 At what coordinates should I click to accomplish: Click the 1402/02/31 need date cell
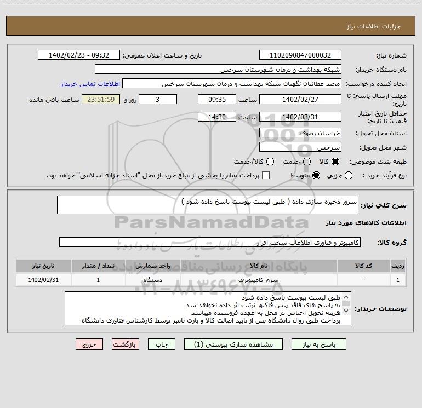43,280
